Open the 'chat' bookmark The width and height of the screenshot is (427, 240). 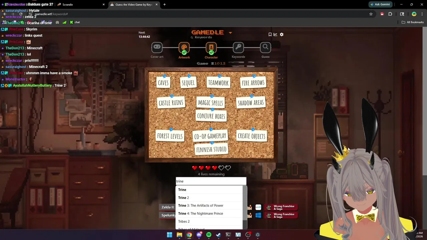75,22
